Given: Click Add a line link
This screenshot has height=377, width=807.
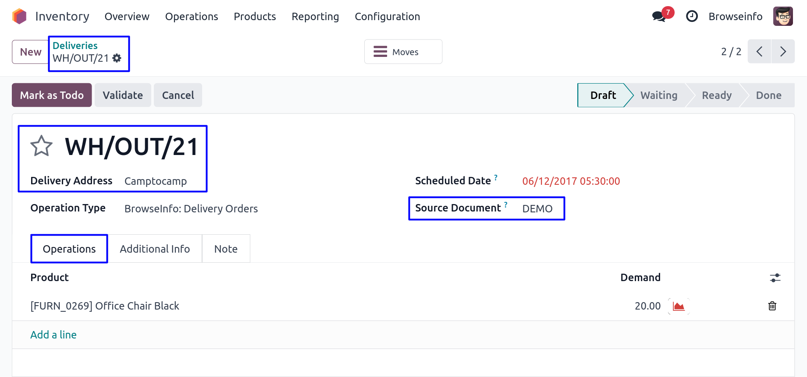Looking at the screenshot, I should [x=53, y=335].
